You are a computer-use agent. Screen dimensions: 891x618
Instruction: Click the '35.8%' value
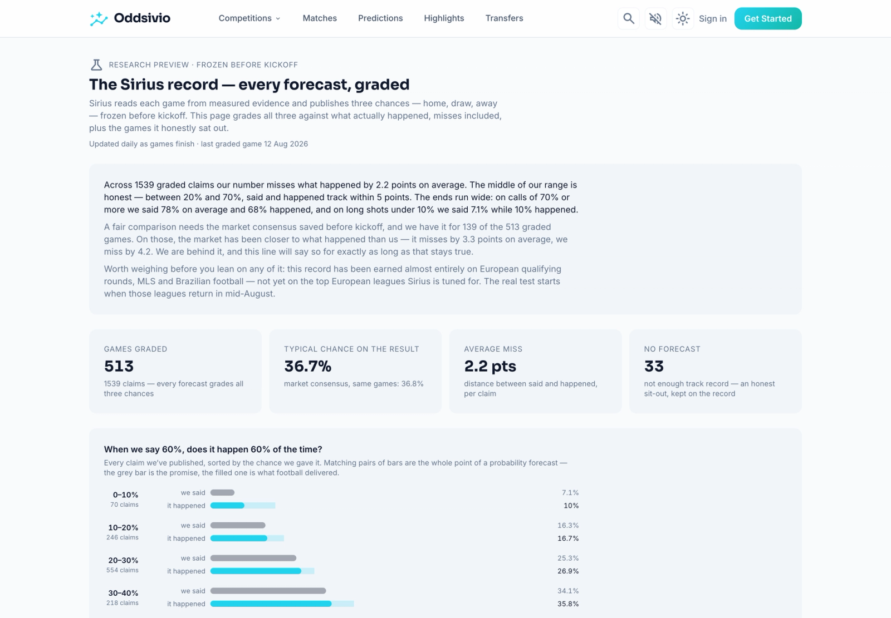coord(568,604)
